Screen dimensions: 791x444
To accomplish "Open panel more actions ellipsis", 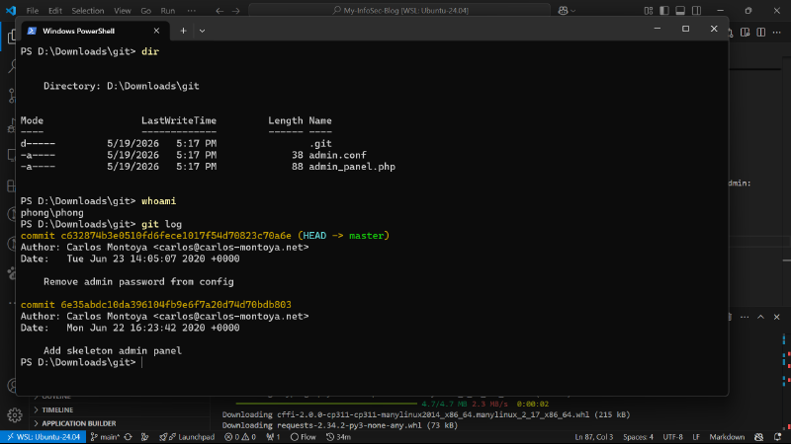I will [x=745, y=317].
